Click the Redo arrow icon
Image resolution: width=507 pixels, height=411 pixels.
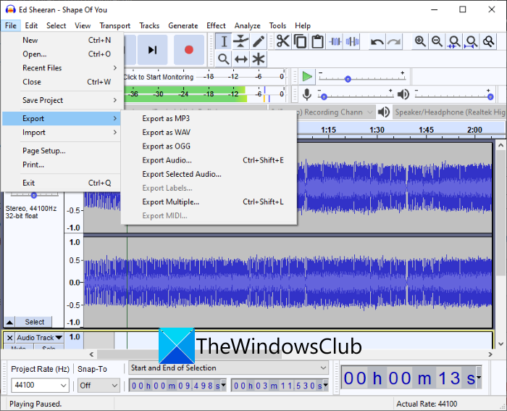pos(394,41)
